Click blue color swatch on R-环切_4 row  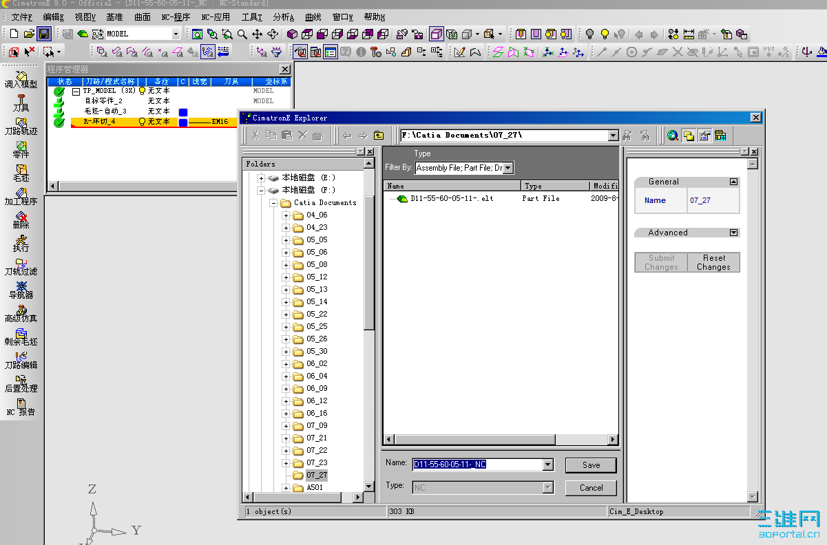183,122
